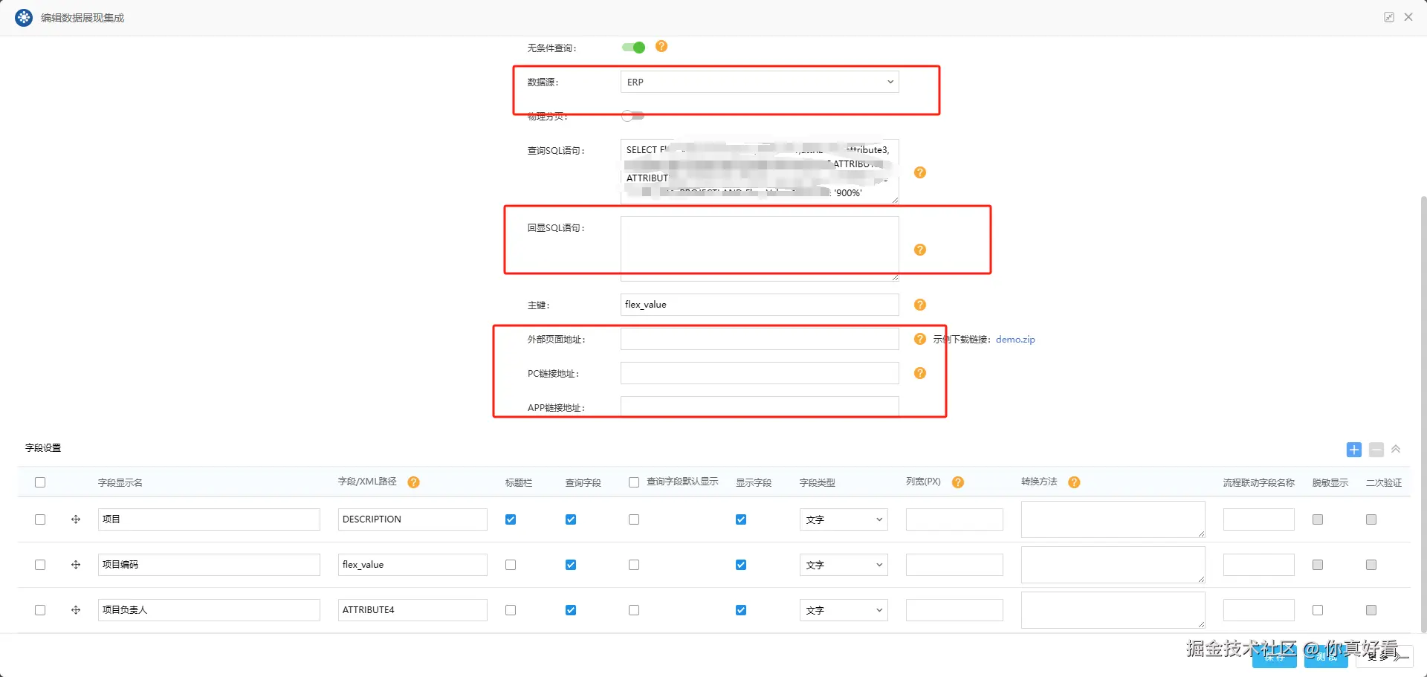Image resolution: width=1427 pixels, height=677 pixels.
Task: Uncheck 标题栏 checkbox in 项目 row
Action: tap(511, 519)
